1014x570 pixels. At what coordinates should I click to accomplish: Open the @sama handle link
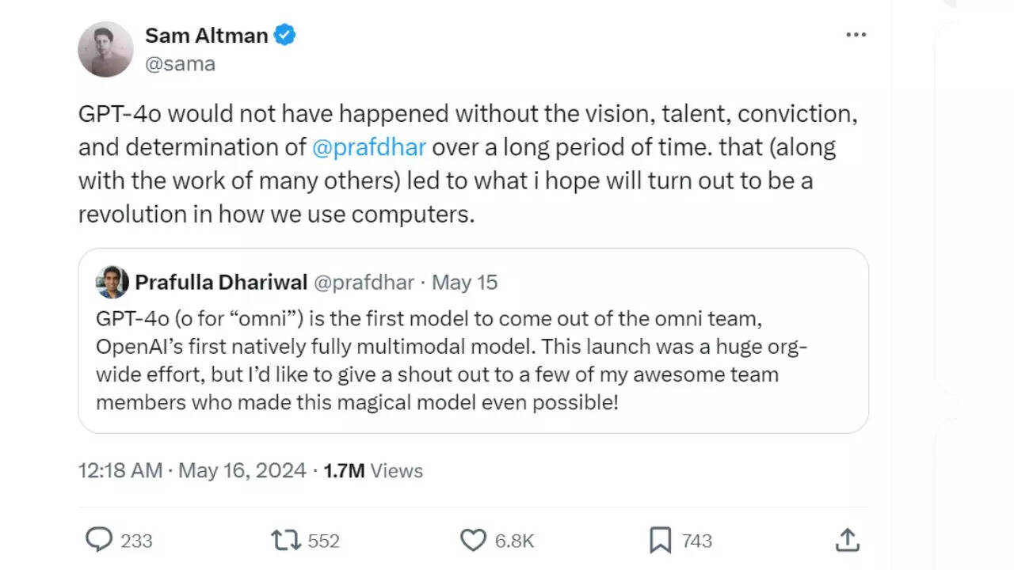[x=180, y=64]
